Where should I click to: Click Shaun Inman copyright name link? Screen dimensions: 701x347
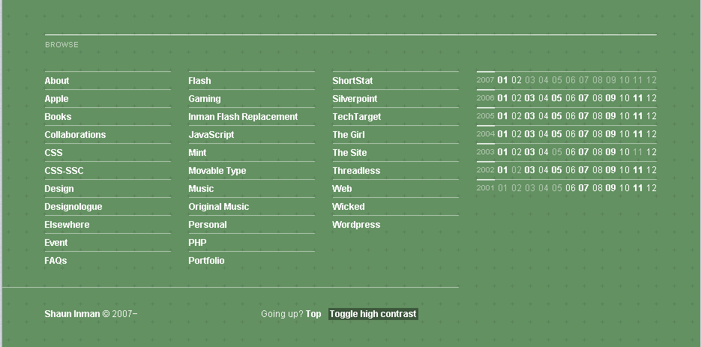(73, 314)
